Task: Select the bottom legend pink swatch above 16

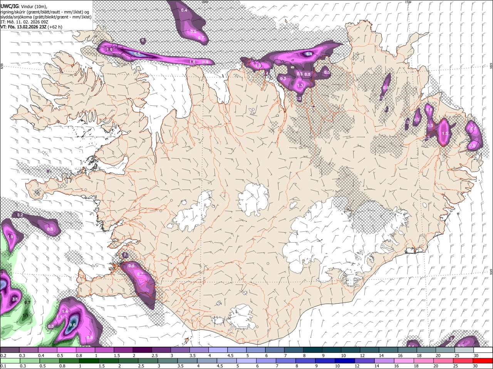Action: (x=404, y=361)
